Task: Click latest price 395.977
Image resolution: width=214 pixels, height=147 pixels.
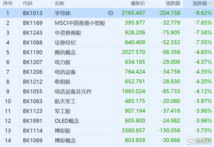Action: coord(135,23)
